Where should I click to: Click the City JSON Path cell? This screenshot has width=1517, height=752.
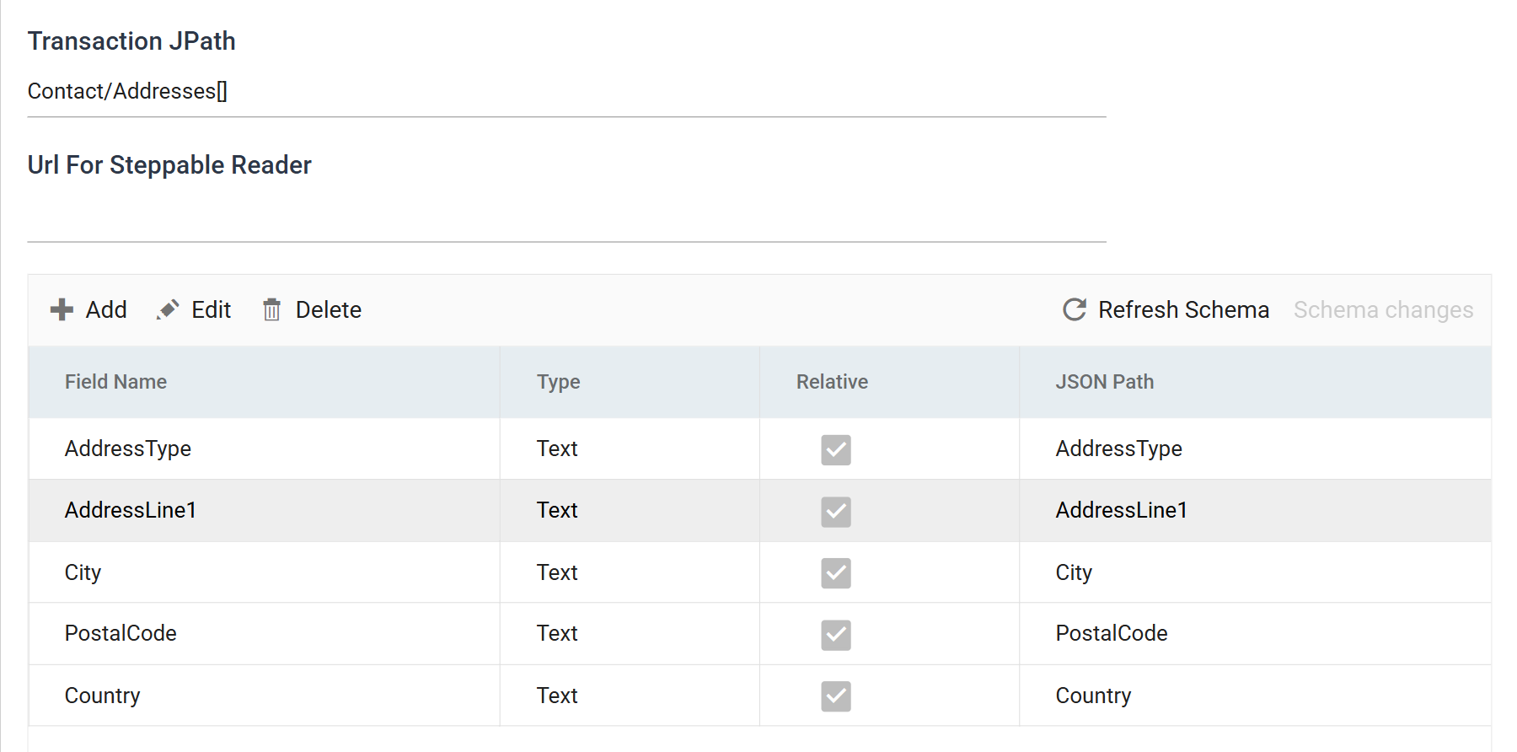click(1255, 572)
